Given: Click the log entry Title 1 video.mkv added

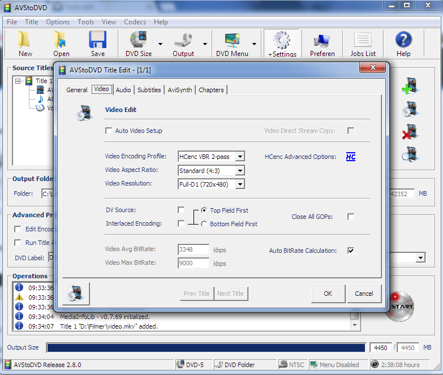Looking at the screenshot, I should [109, 326].
